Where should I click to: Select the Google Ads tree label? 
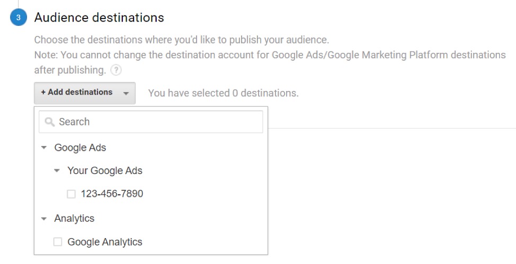pos(80,148)
